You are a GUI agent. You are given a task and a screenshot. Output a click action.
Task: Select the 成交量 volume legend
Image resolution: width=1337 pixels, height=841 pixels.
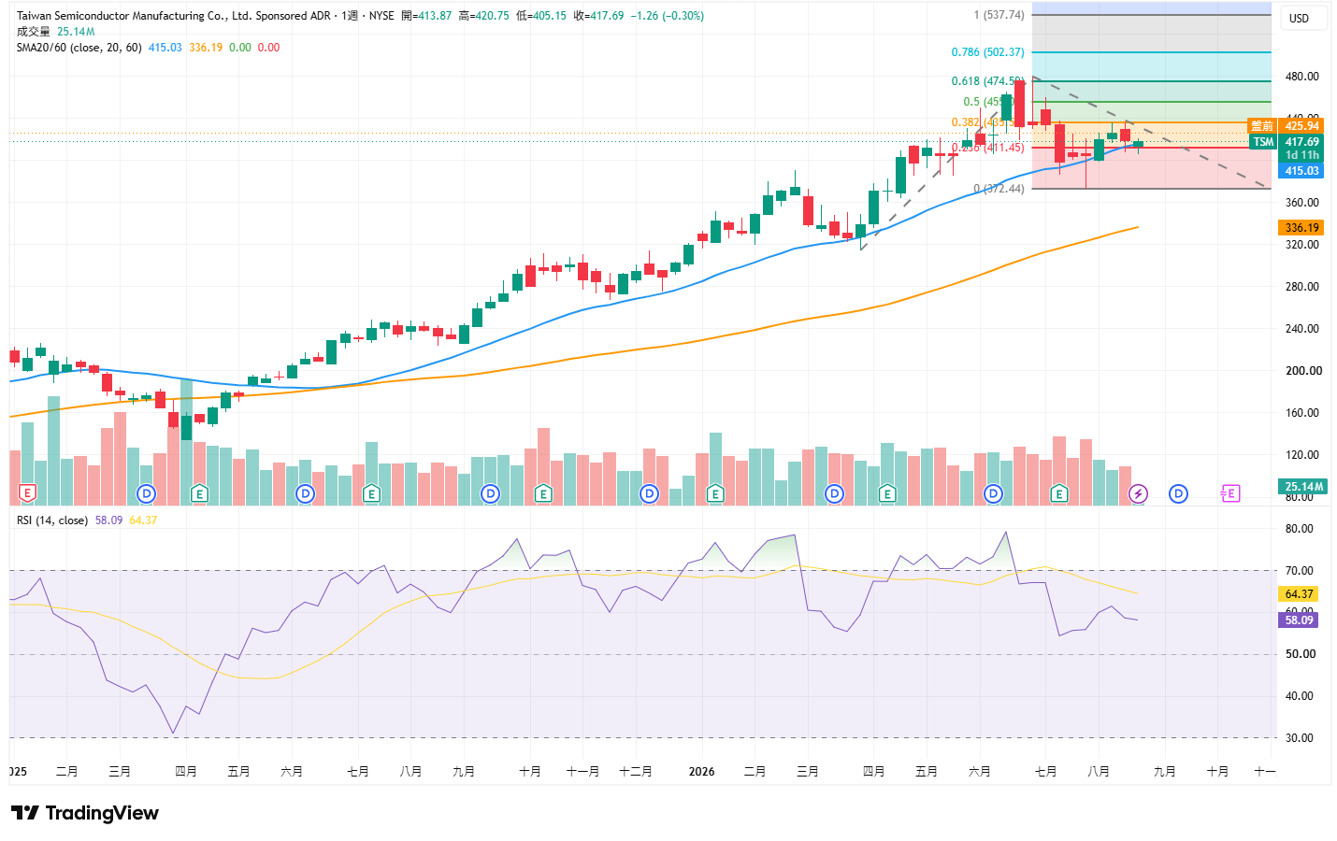coord(33,32)
